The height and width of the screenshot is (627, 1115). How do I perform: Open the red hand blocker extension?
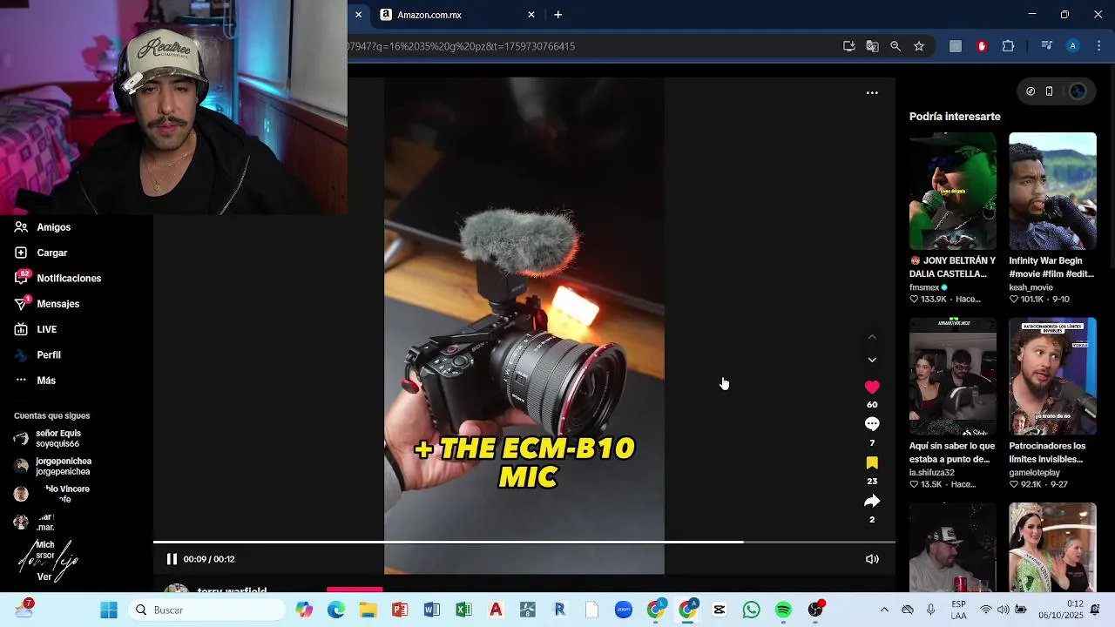pyautogui.click(x=982, y=46)
